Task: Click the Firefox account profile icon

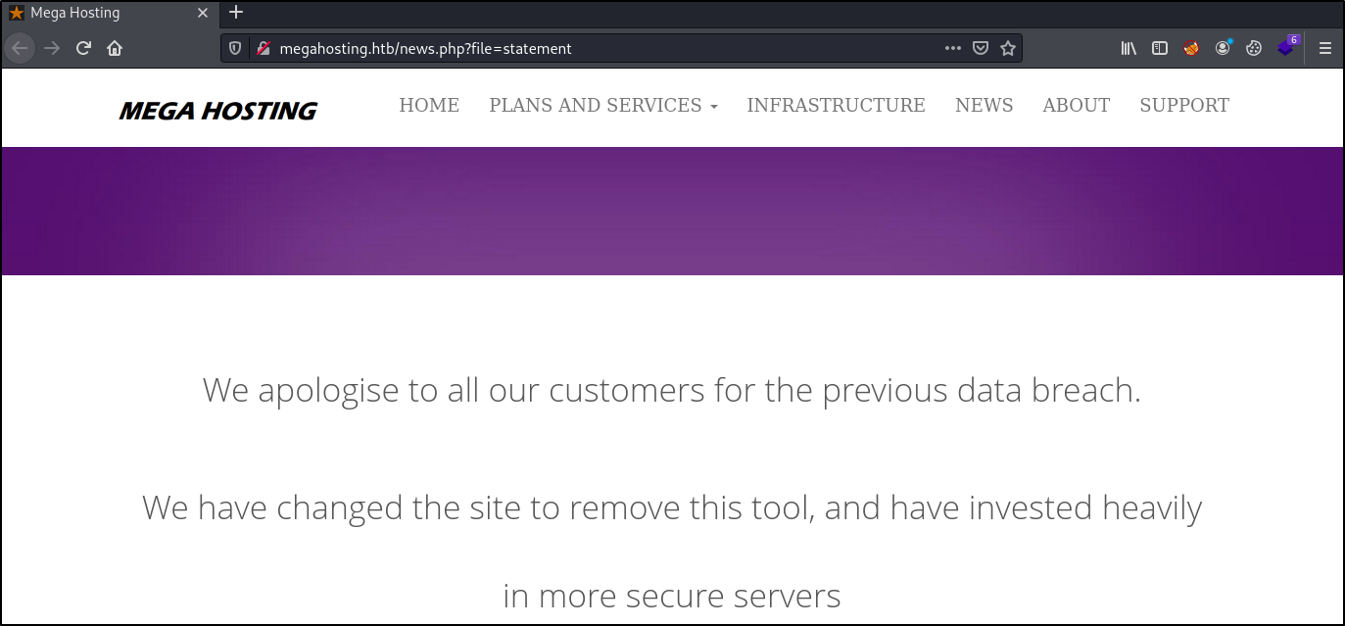Action: (1223, 47)
